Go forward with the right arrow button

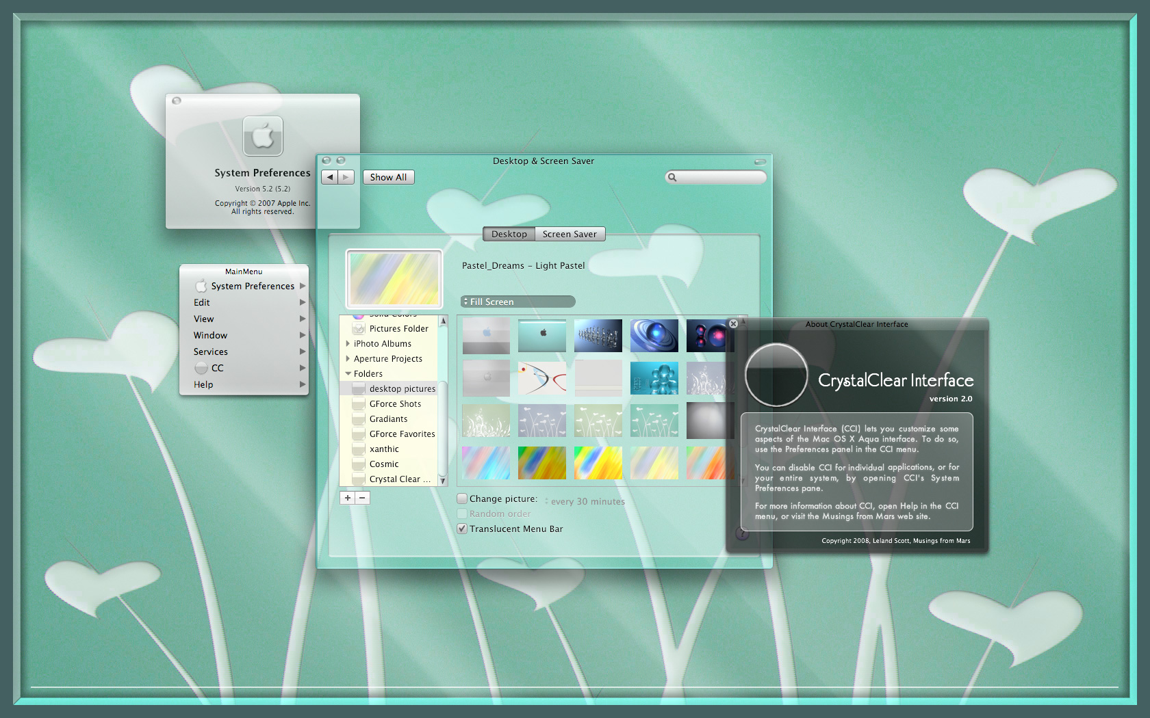[x=346, y=177]
